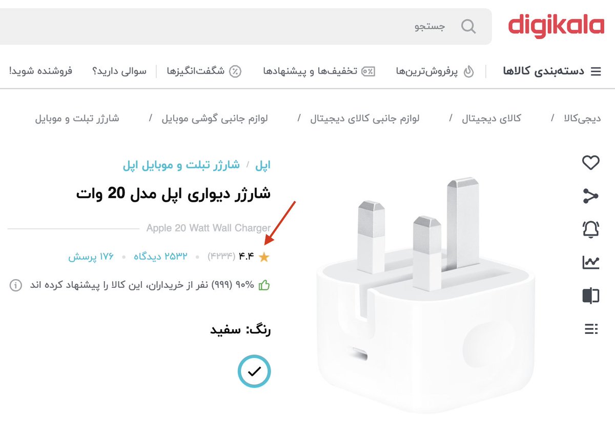Open the price history chart icon
The width and height of the screenshot is (615, 446).
pos(591,263)
